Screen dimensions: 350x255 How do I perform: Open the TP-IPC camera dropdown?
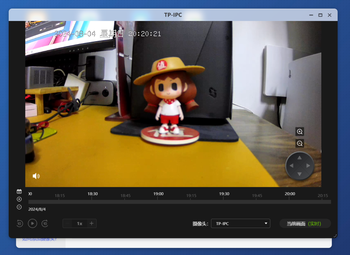tap(240, 224)
